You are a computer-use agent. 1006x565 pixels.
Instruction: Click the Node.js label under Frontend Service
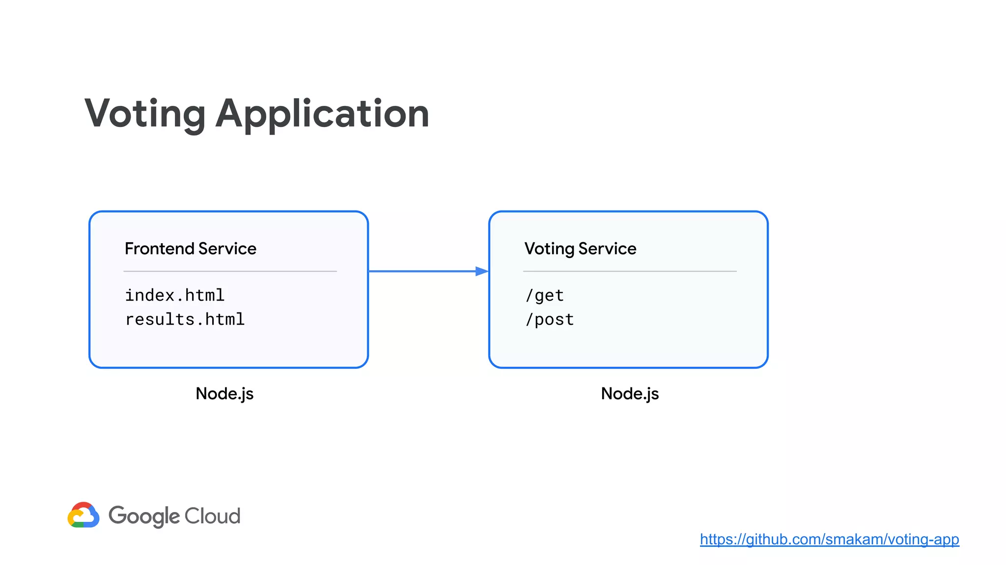pyautogui.click(x=224, y=394)
